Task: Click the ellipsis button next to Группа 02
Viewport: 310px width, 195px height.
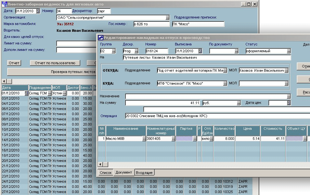Action: [x=113, y=51]
